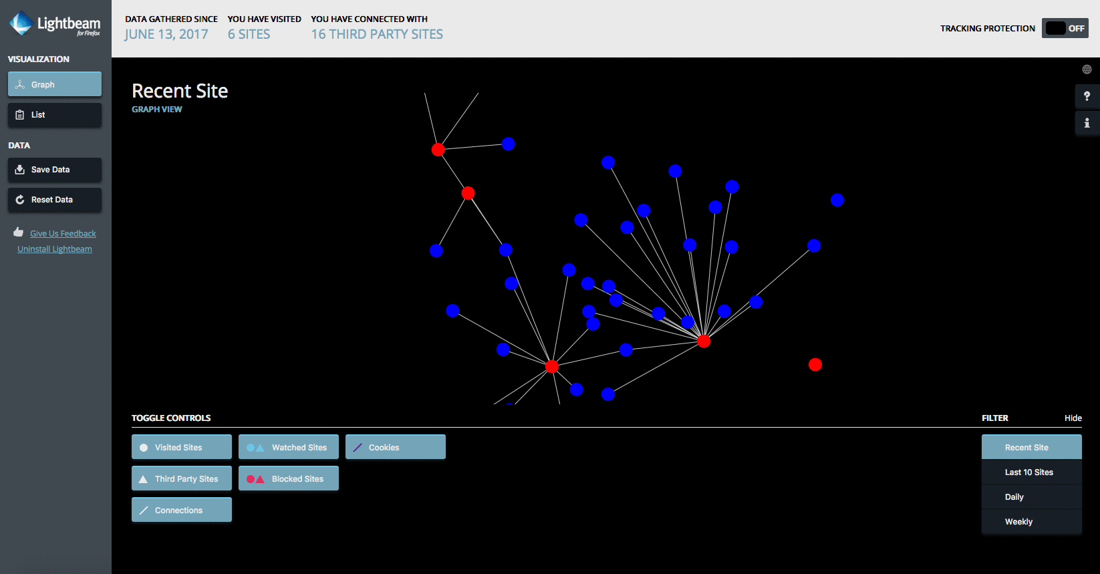The image size is (1100, 574).
Task: Click the Save Data download icon
Action: click(x=20, y=170)
